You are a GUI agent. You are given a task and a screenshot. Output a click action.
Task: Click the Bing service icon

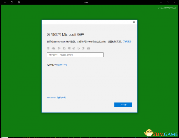(79, 48)
